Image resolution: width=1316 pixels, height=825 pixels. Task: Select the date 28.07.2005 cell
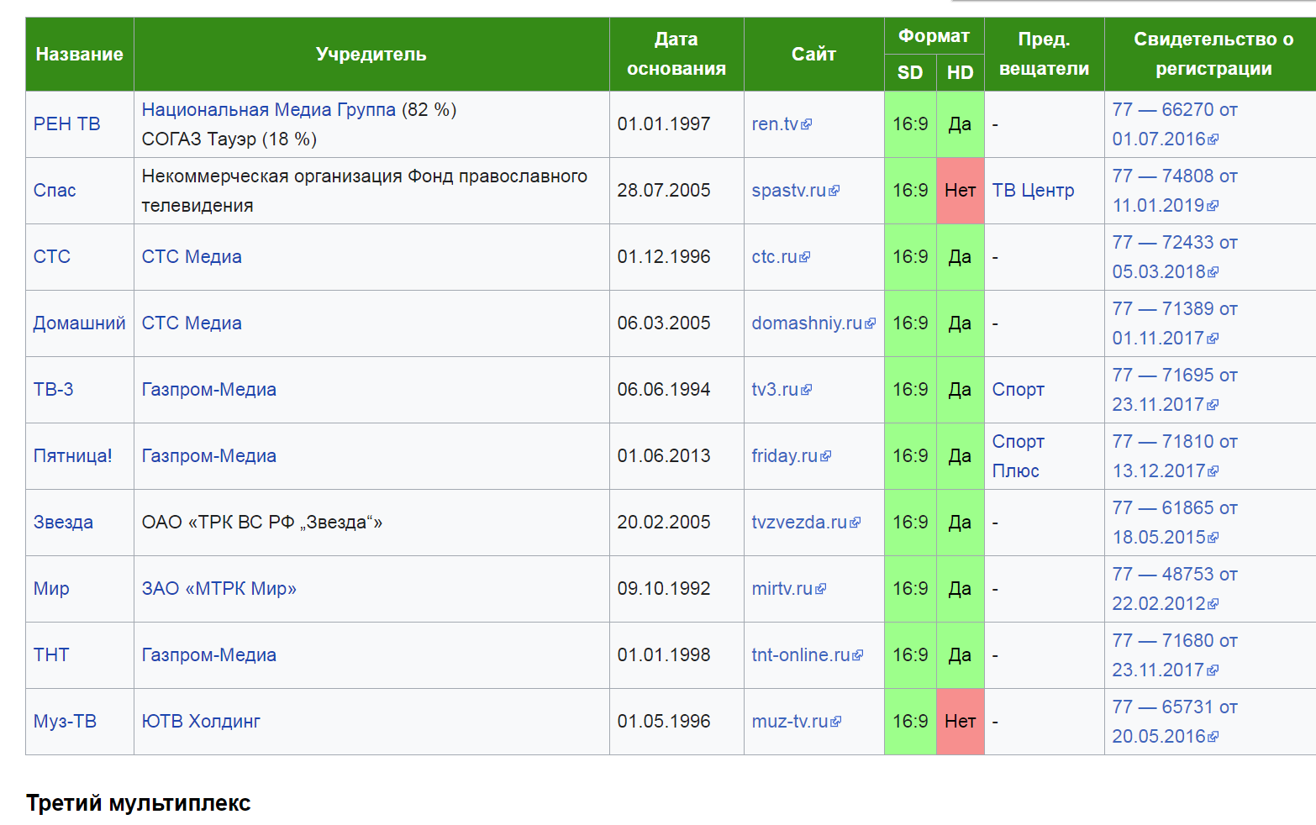pyautogui.click(x=676, y=191)
